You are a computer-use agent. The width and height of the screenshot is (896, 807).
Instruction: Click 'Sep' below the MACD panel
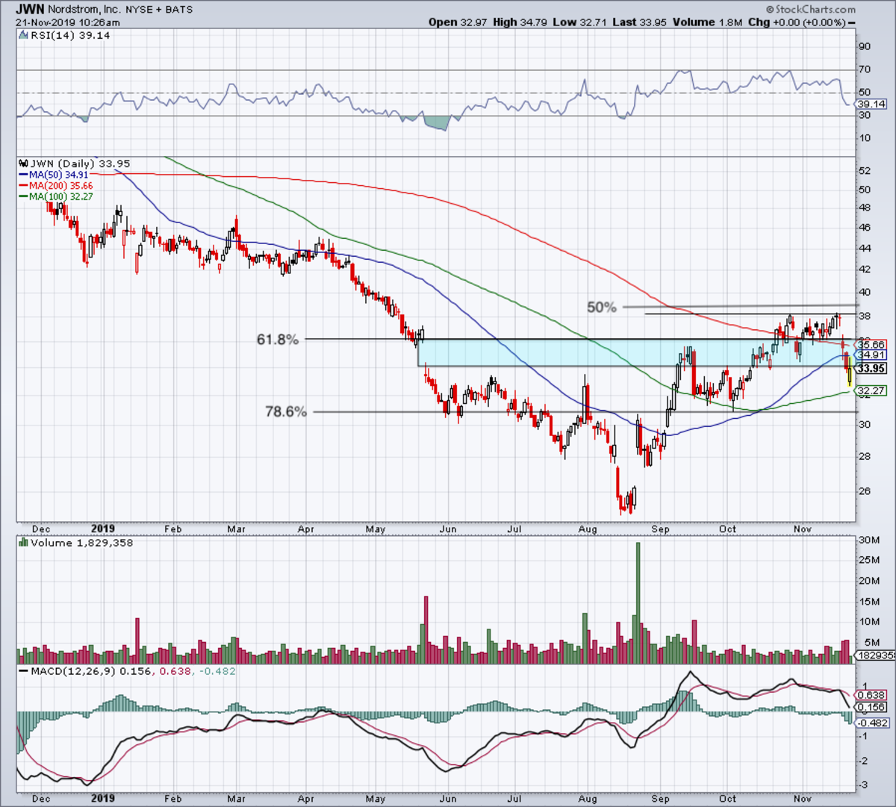click(660, 799)
